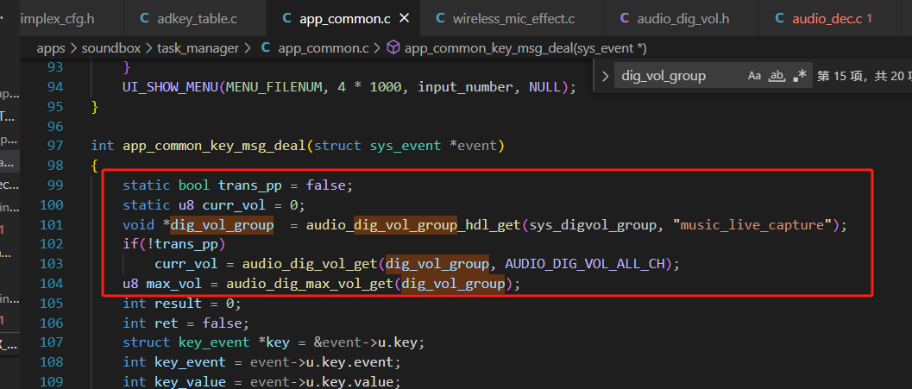Click line number 101 in the gutter

click(x=51, y=224)
